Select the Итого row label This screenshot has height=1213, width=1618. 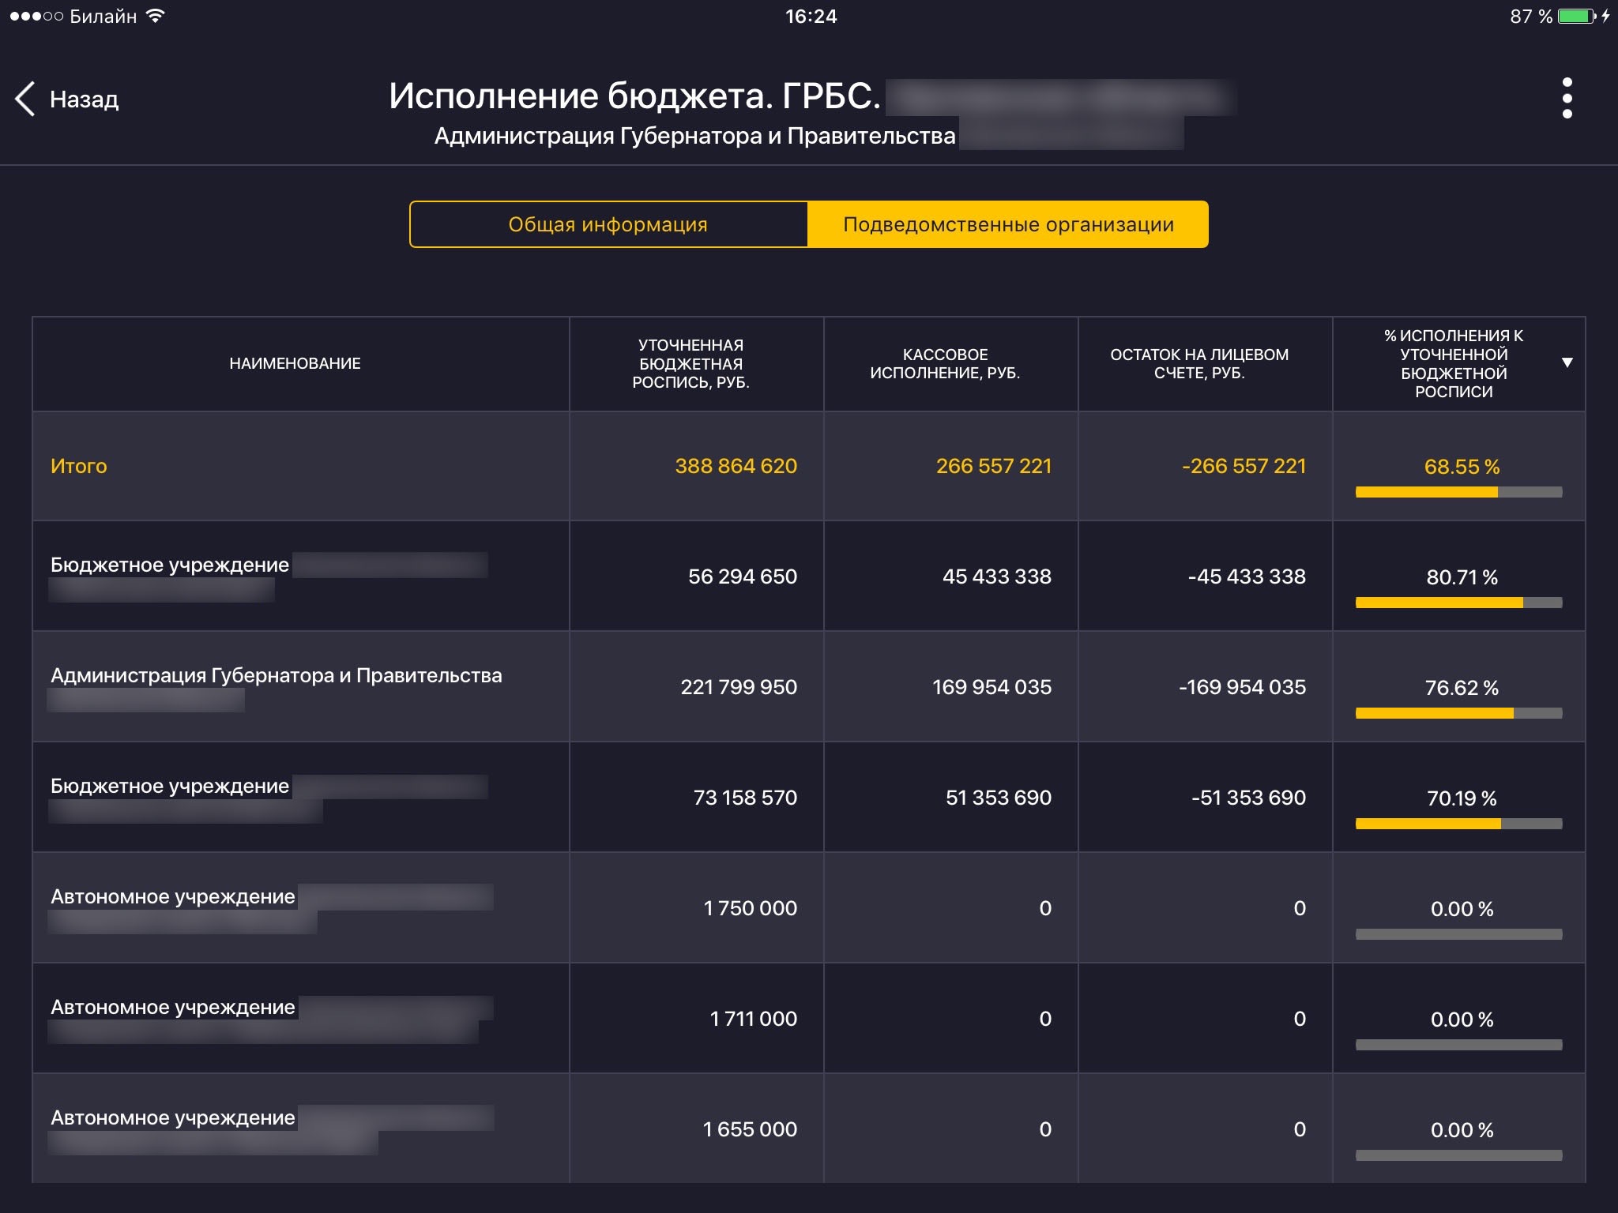coord(79,466)
